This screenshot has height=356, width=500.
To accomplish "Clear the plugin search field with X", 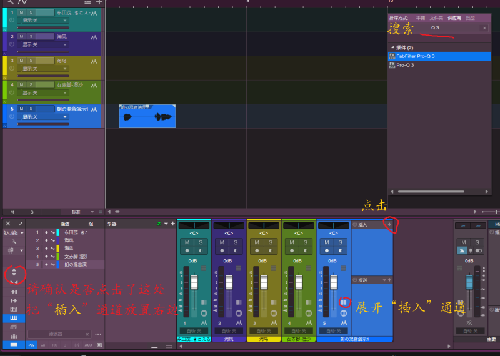I will click(x=484, y=28).
